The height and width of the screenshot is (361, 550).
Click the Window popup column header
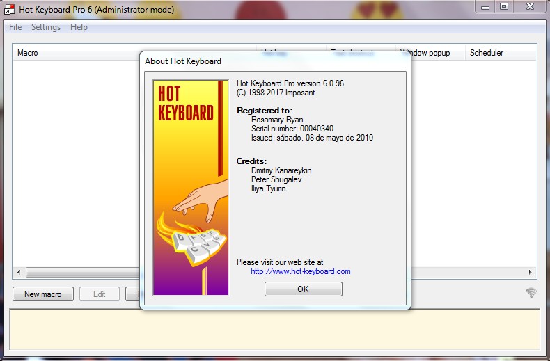point(430,53)
